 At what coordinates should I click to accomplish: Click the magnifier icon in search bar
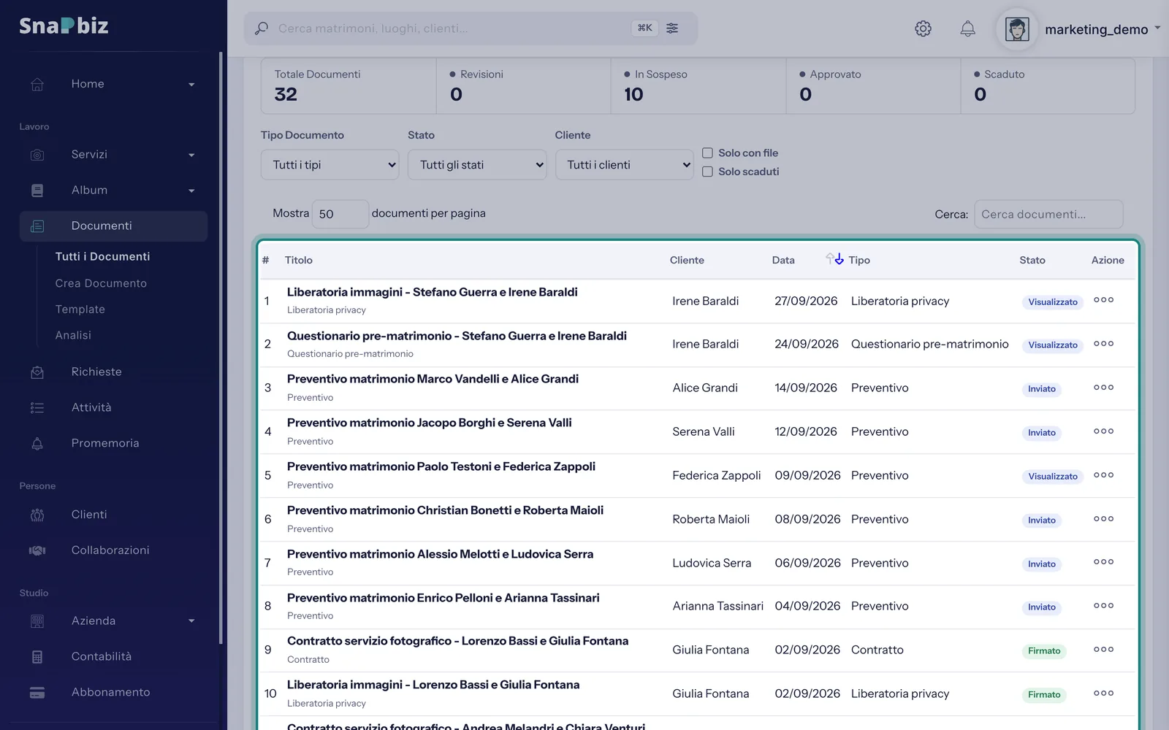tap(262, 28)
